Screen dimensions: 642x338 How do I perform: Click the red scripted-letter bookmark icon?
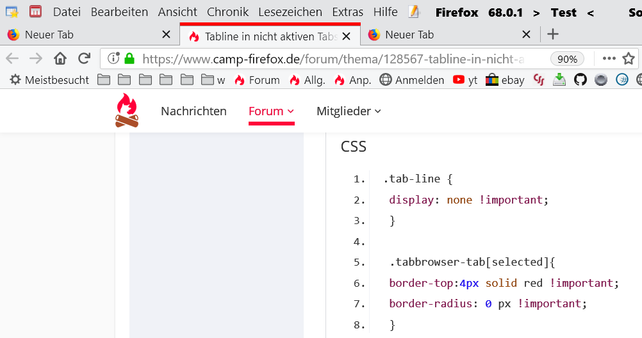tap(538, 79)
